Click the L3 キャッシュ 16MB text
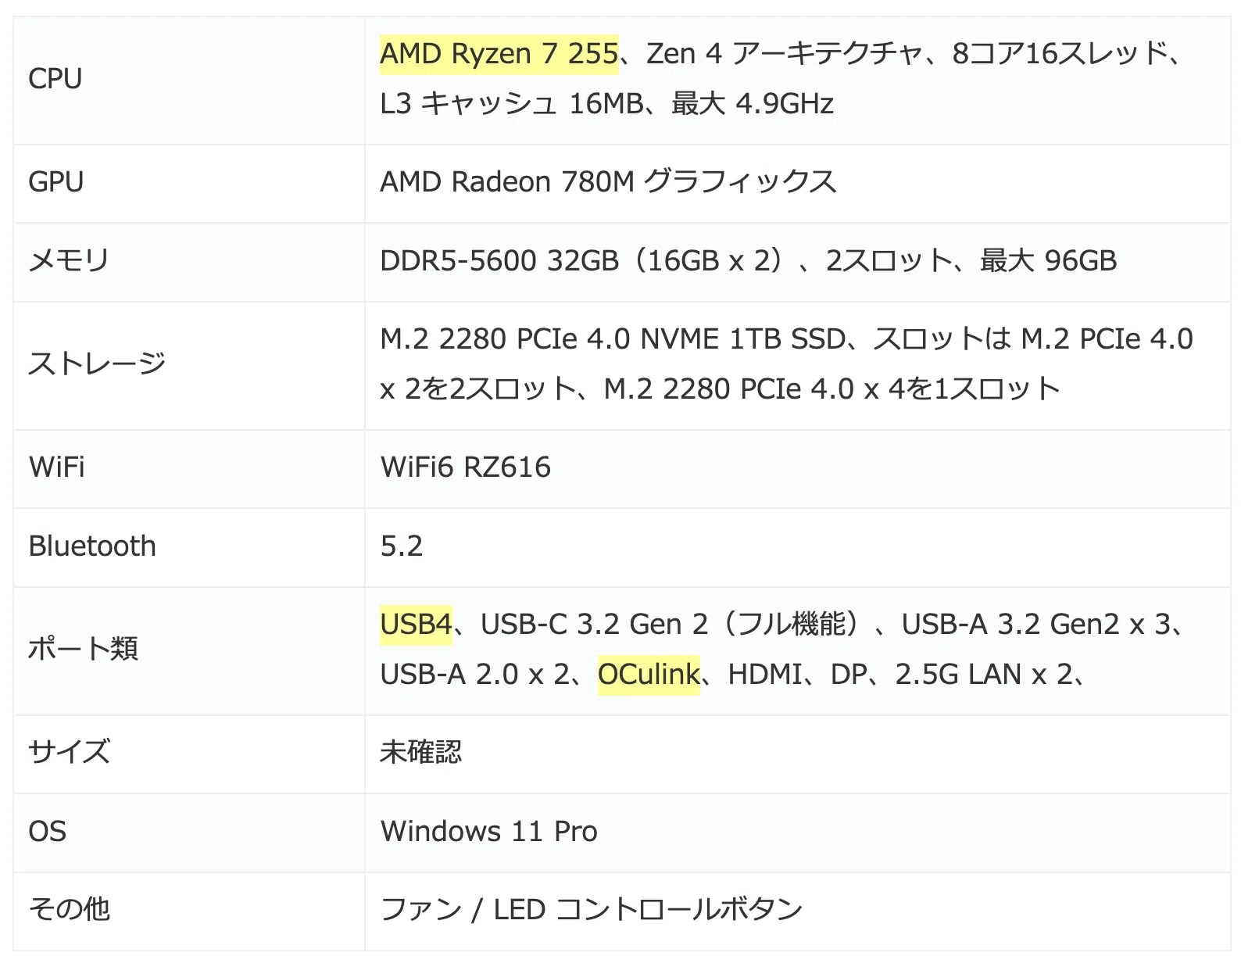Image resolution: width=1241 pixels, height=974 pixels. point(511,103)
